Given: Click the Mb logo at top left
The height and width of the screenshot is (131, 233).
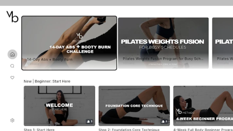Looking at the screenshot, I should pyautogui.click(x=12, y=16).
